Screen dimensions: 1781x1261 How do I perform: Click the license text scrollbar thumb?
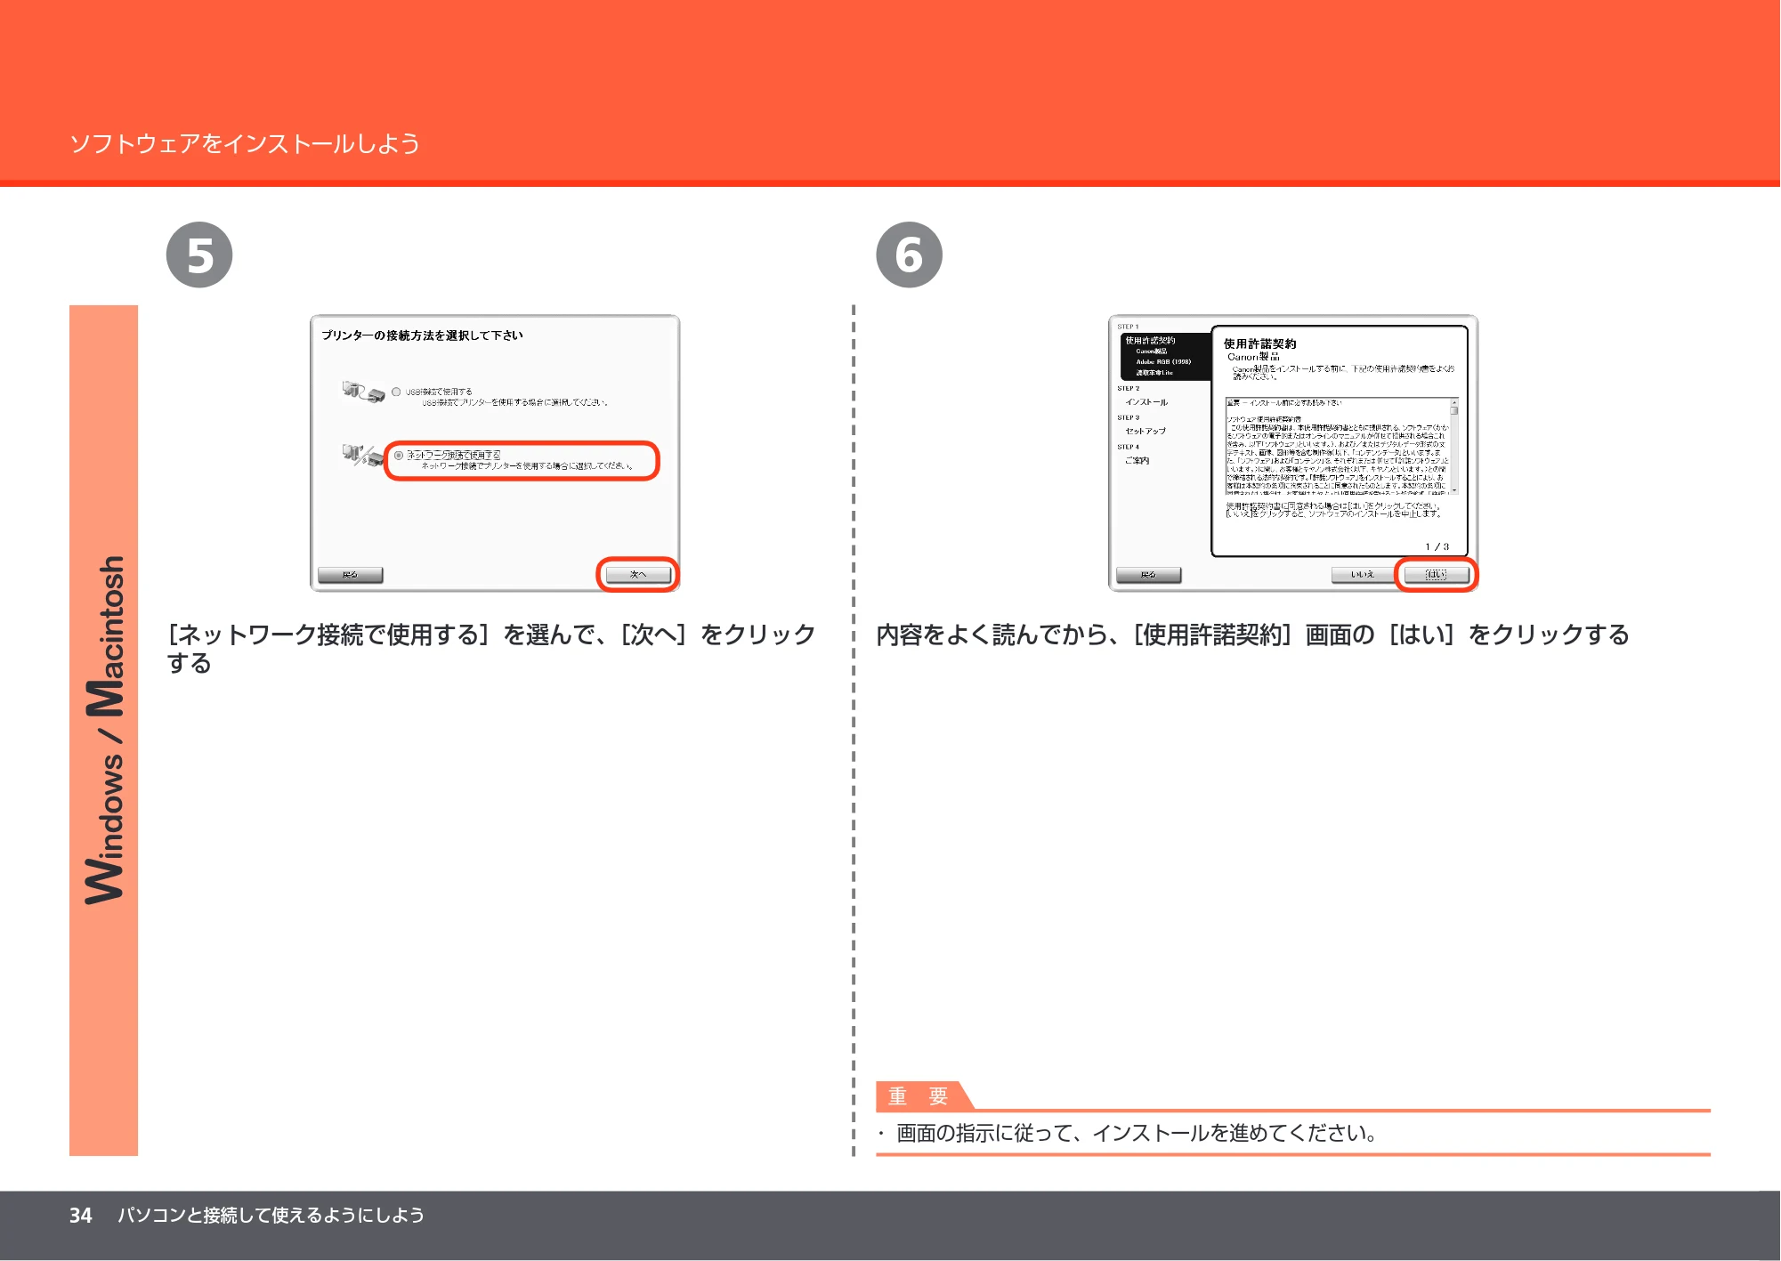[x=1454, y=411]
